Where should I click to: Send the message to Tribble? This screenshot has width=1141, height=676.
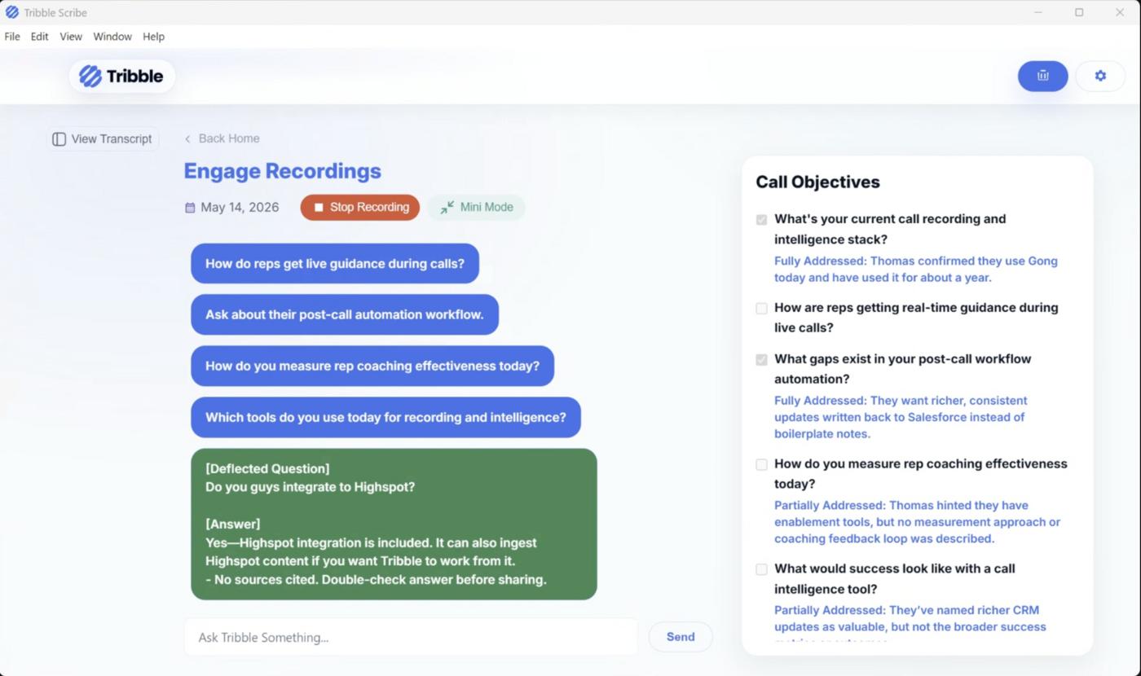(x=681, y=637)
